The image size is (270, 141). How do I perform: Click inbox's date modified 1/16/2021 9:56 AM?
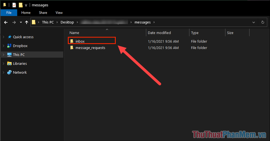(x=163, y=41)
